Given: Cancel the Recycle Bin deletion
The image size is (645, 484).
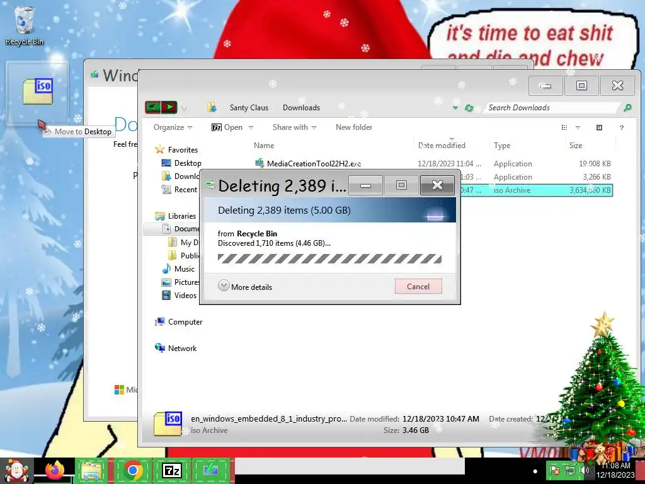Looking at the screenshot, I should 418,287.
